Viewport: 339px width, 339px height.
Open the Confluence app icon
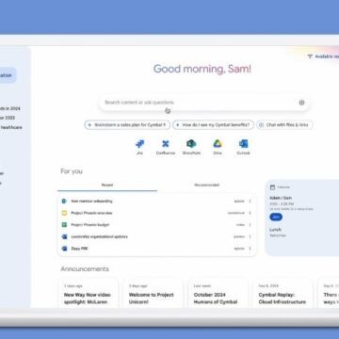[x=166, y=144]
